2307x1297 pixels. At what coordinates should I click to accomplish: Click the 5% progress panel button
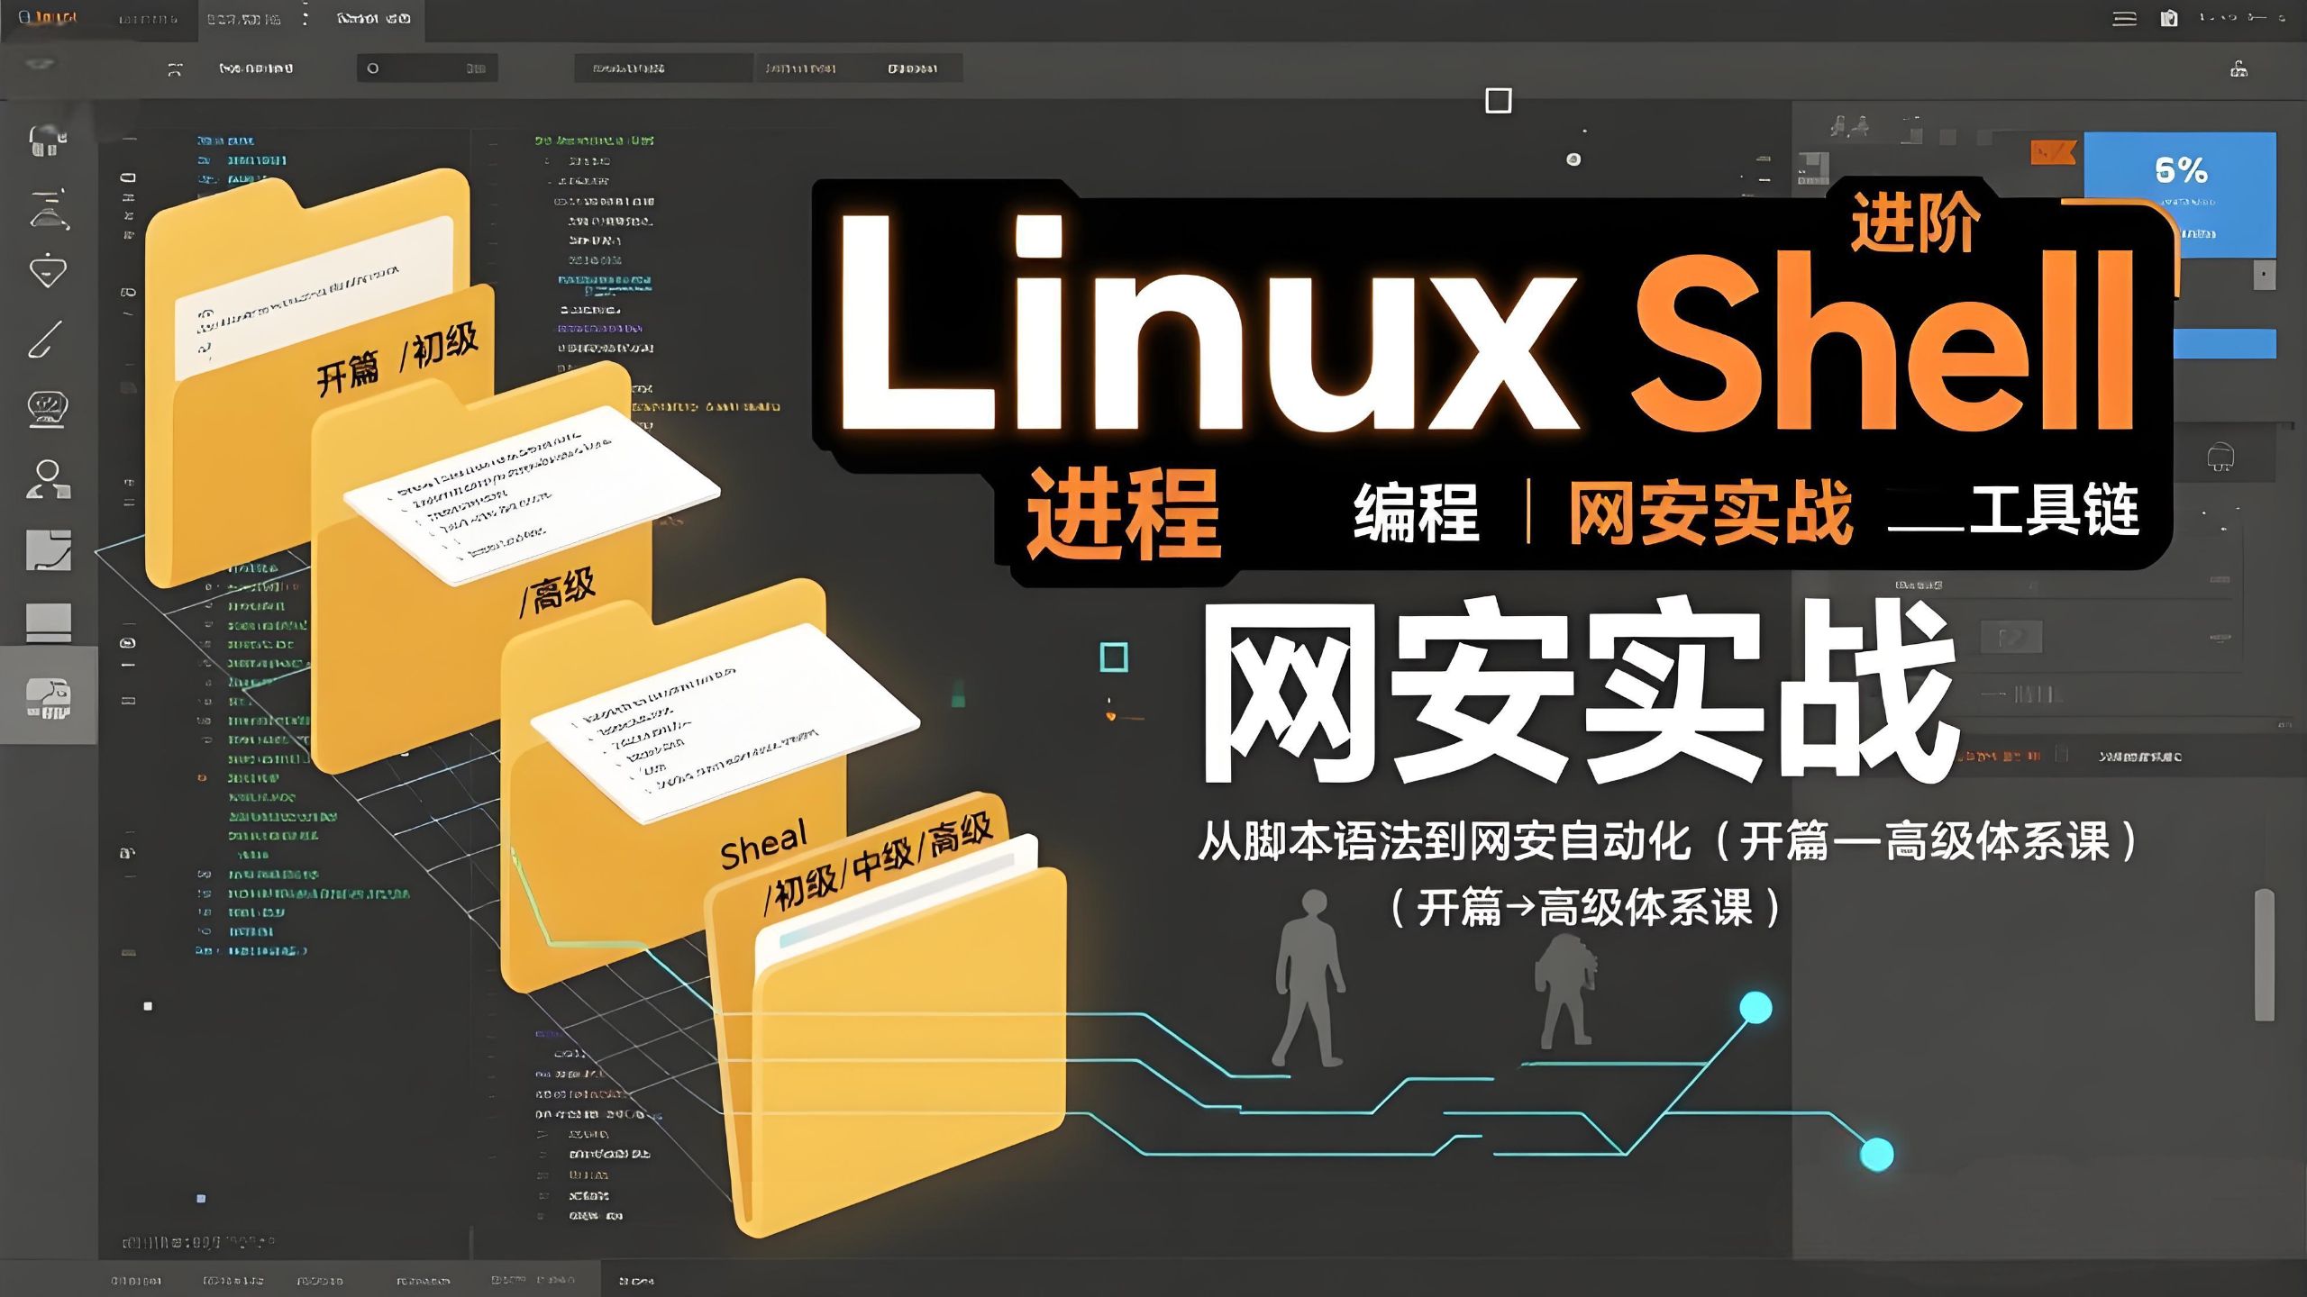tap(2183, 168)
